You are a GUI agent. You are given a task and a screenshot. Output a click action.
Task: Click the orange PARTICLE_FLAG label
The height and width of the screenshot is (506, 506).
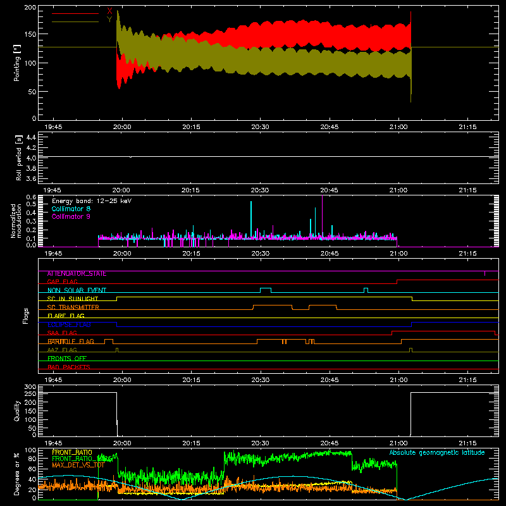coord(71,342)
